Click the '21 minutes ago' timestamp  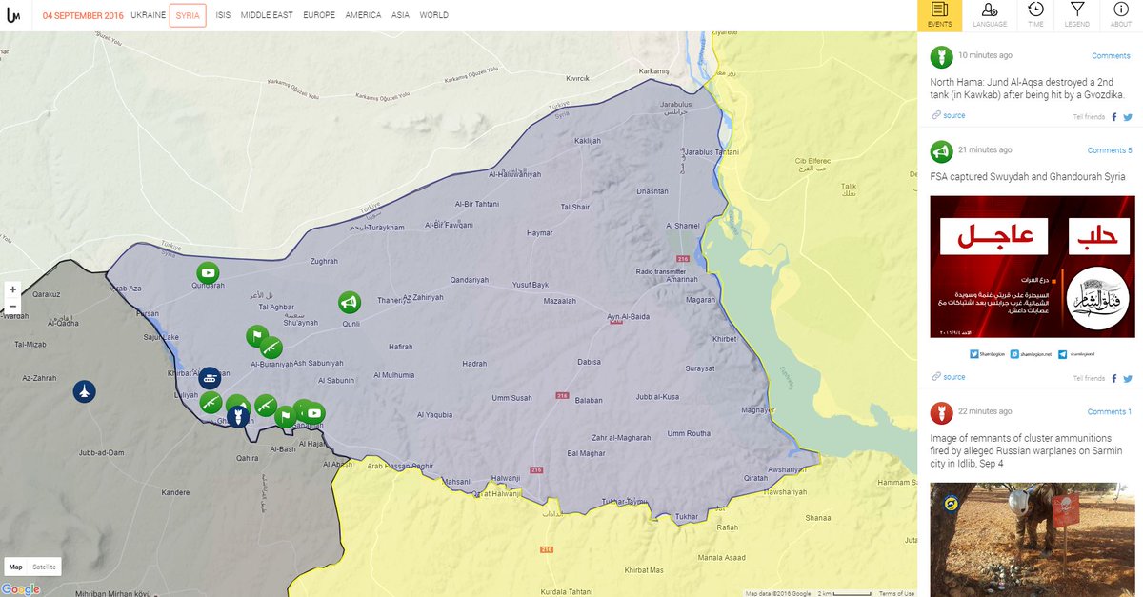[x=985, y=150]
